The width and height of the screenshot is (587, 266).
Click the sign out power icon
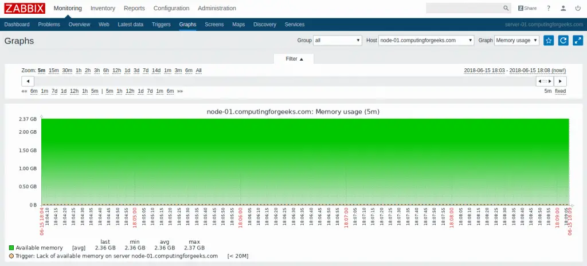pos(577,9)
